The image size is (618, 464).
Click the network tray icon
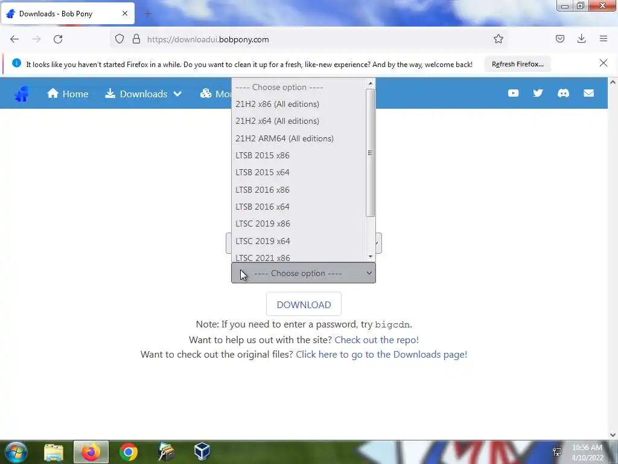557,452
